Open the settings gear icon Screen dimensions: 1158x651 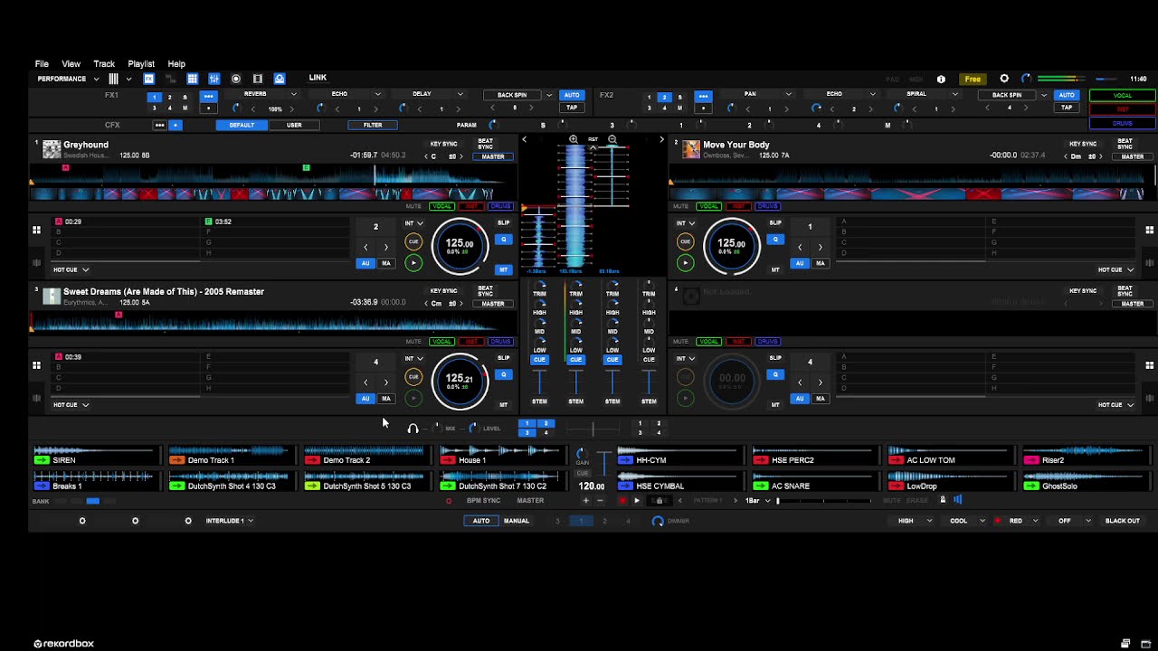(x=1004, y=79)
